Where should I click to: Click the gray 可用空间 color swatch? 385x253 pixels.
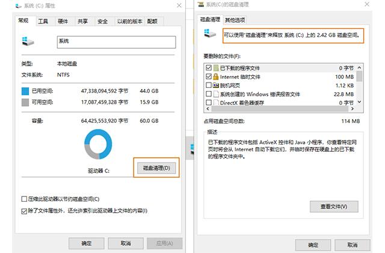(x=25, y=102)
